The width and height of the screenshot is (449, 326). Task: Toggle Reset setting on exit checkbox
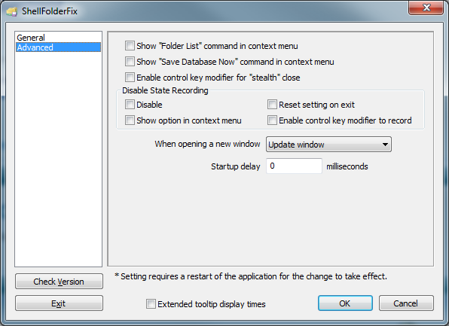272,105
